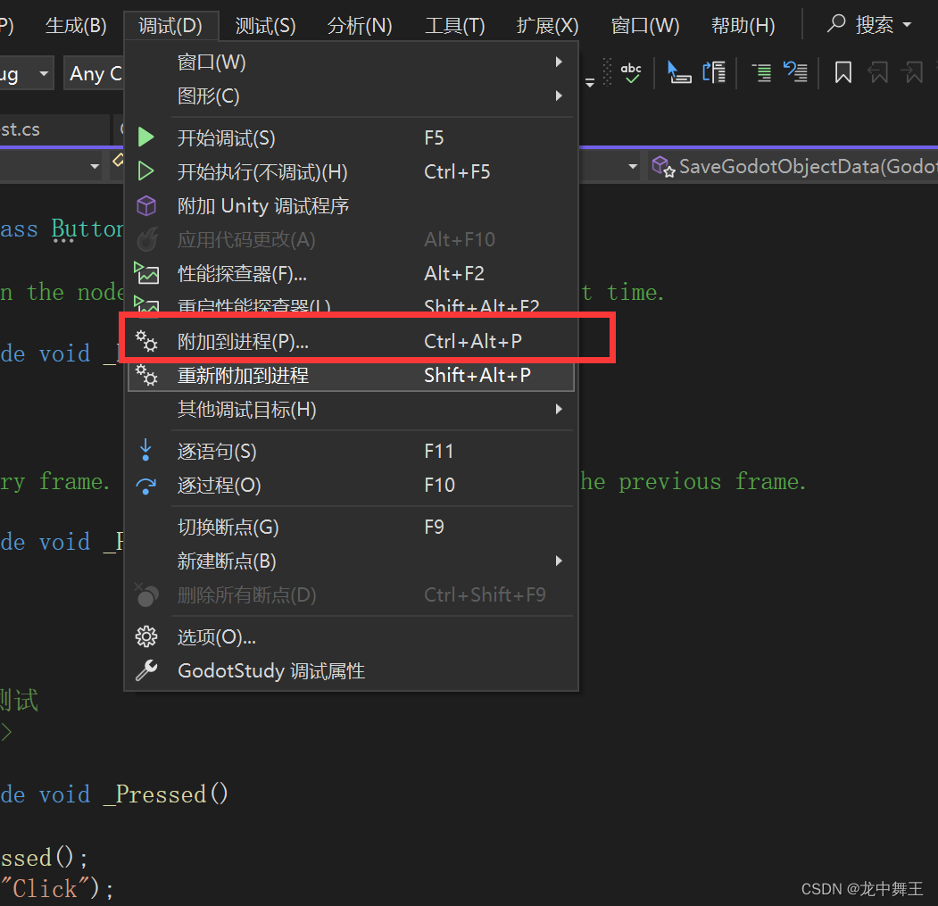Open the 帮助(H) menu
The width and height of the screenshot is (938, 906).
click(x=743, y=26)
